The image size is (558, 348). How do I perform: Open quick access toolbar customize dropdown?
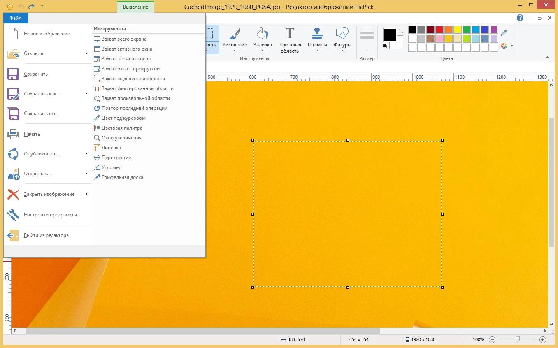click(42, 7)
